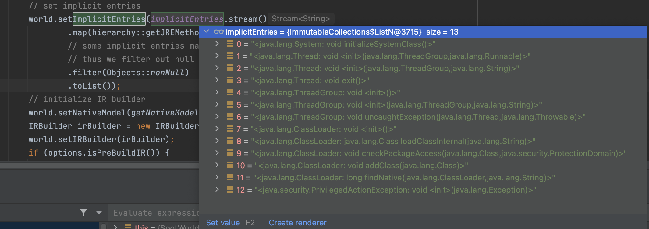This screenshot has width=649, height=229.
Task: Select the "java.lang.ClassLoader: void <init>()" value
Action: tap(324, 129)
